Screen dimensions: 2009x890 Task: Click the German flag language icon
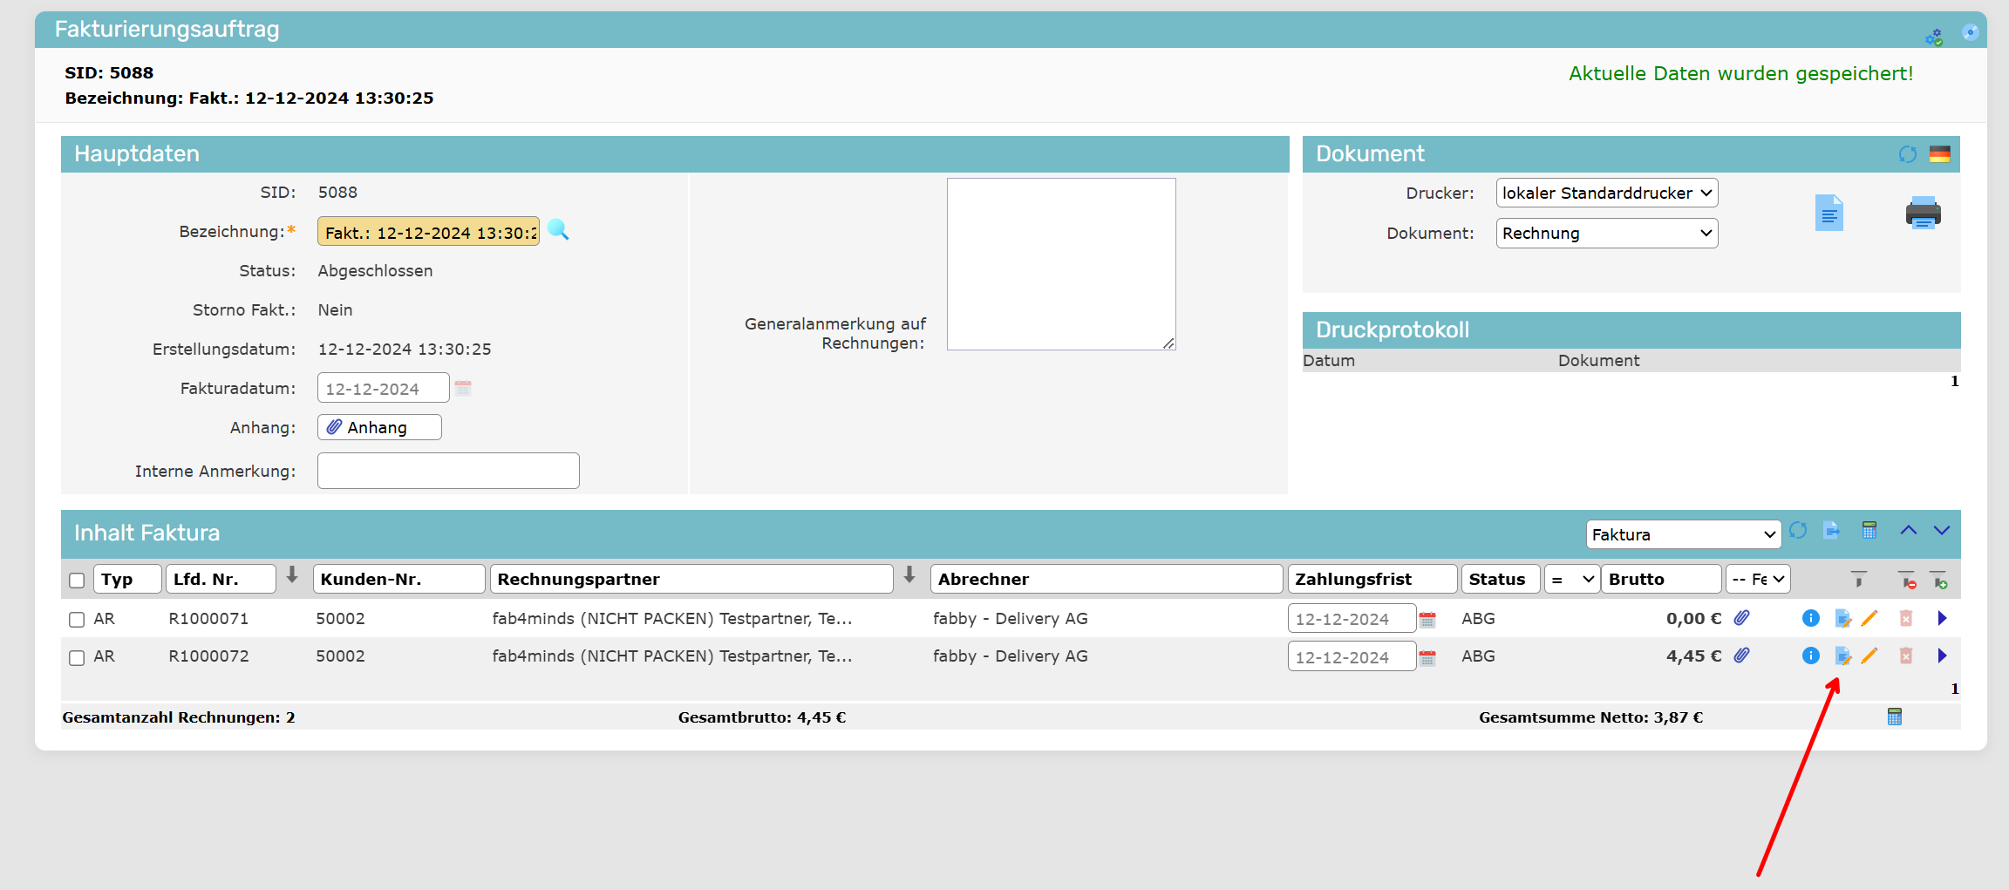pos(1939,154)
